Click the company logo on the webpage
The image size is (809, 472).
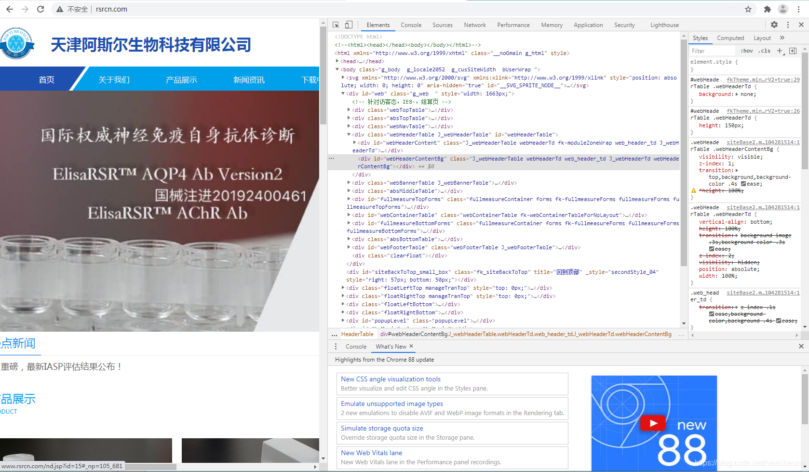point(16,43)
